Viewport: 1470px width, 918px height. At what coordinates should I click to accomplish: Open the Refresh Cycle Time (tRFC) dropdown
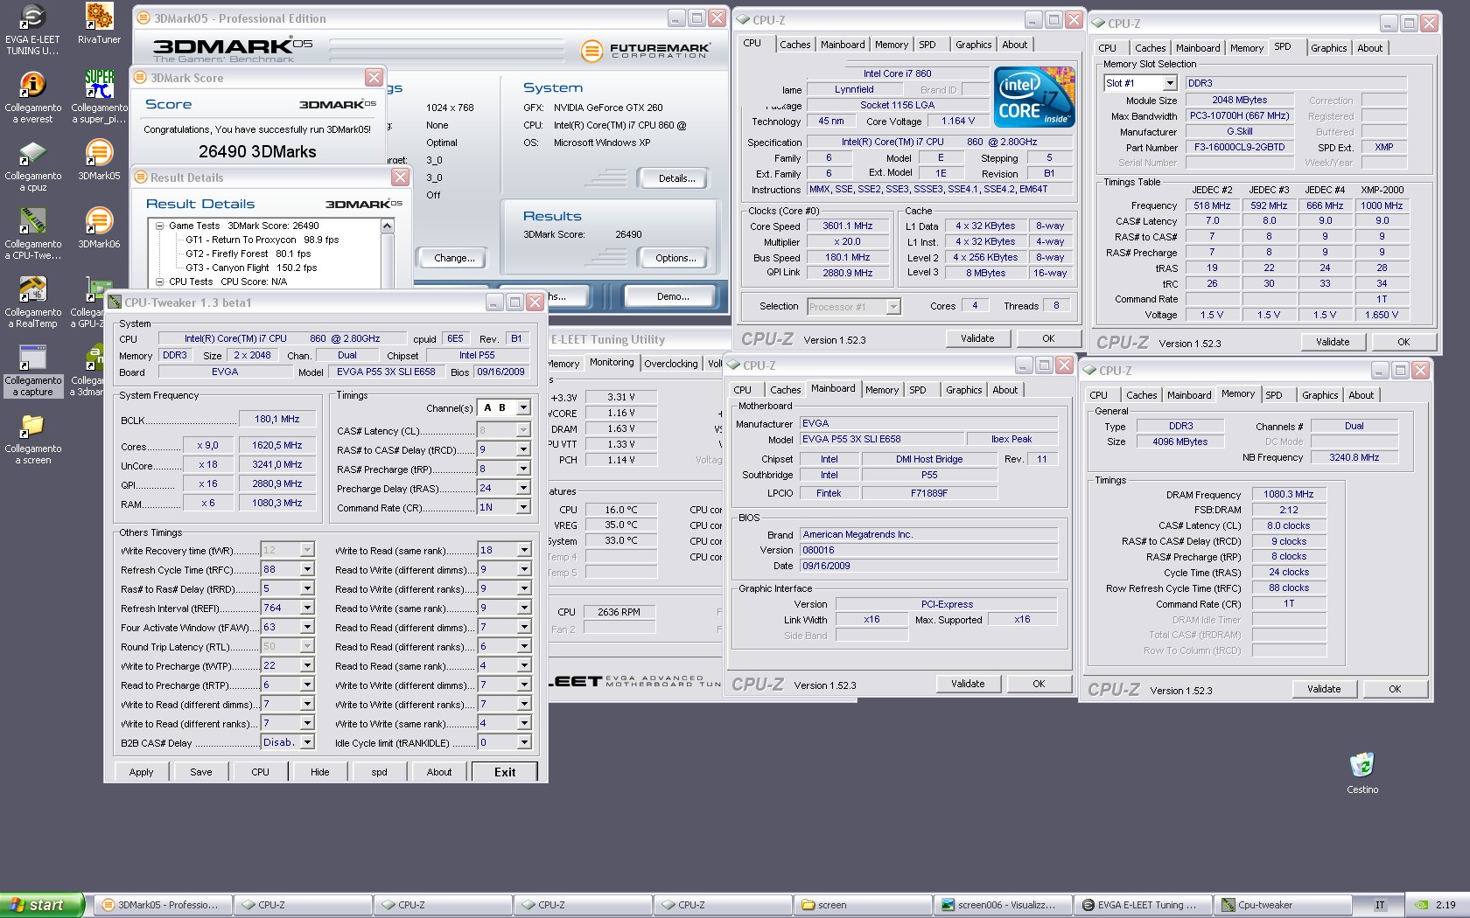click(x=307, y=569)
